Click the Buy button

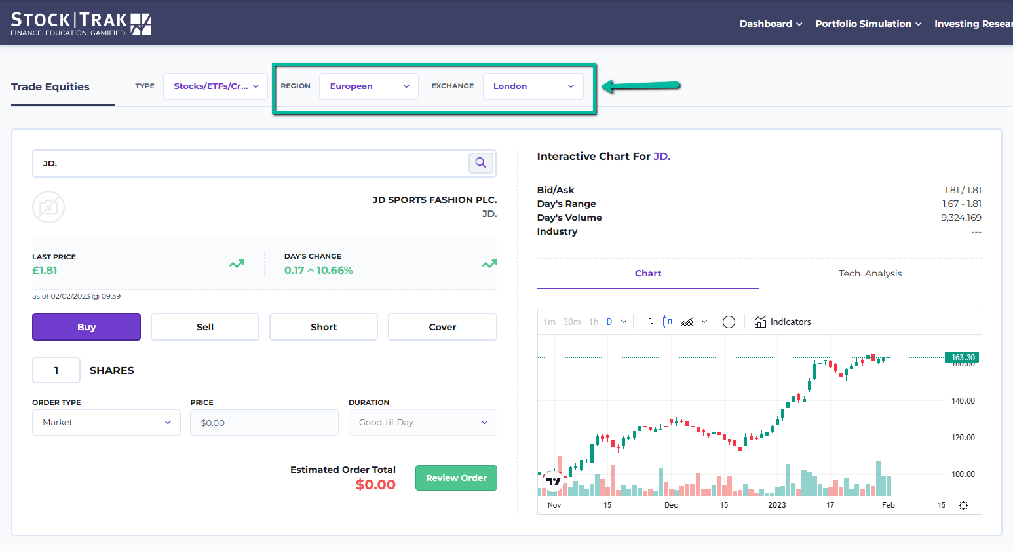tap(86, 327)
